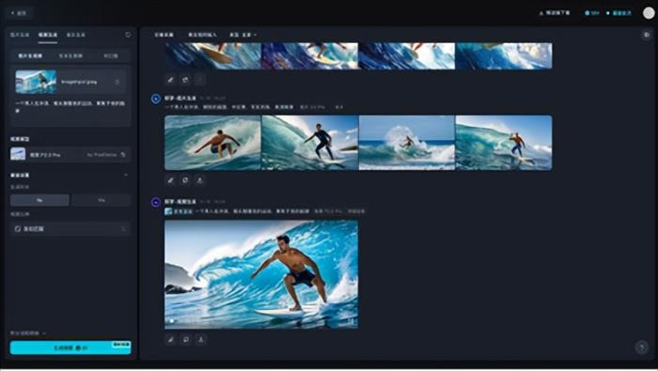Open the download client link in header
Image resolution: width=658 pixels, height=371 pixels.
click(555, 13)
